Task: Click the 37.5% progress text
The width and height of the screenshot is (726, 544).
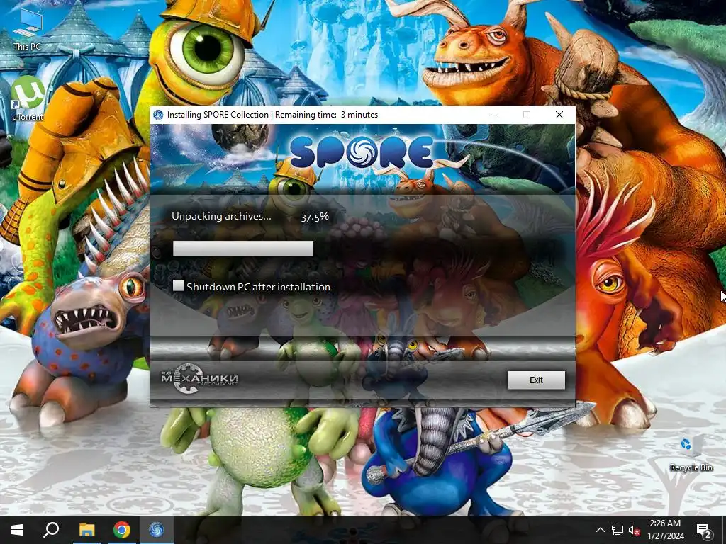Action: [x=315, y=217]
